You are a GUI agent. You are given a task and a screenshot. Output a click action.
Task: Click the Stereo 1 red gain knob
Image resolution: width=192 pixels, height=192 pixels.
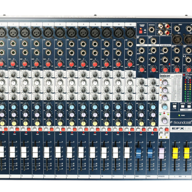point(142,70)
